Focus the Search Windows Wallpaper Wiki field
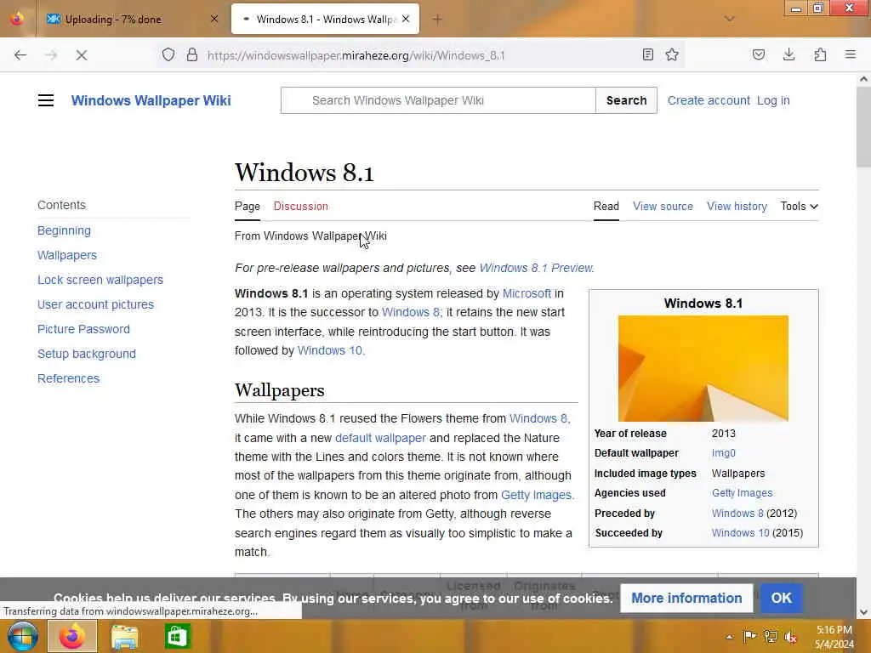Image resolution: width=871 pixels, height=653 pixels. point(438,100)
